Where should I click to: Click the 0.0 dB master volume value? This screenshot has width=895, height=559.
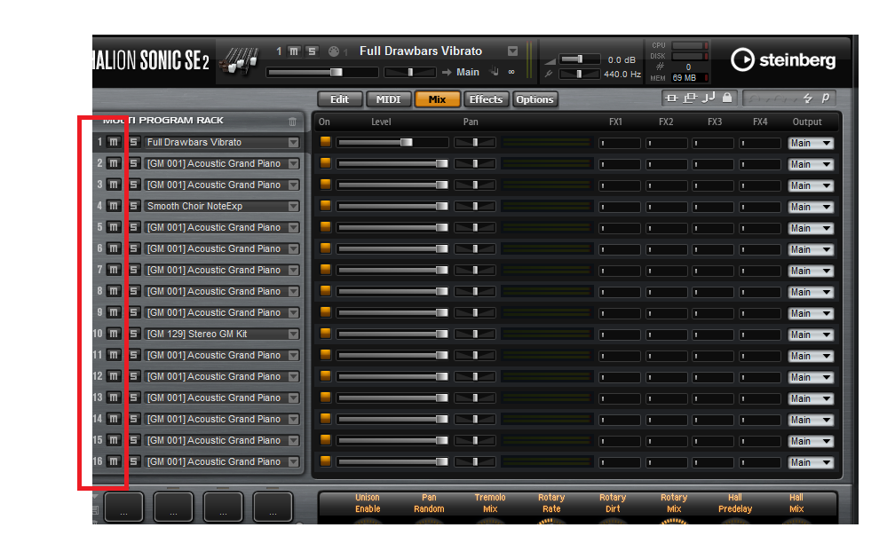[621, 60]
